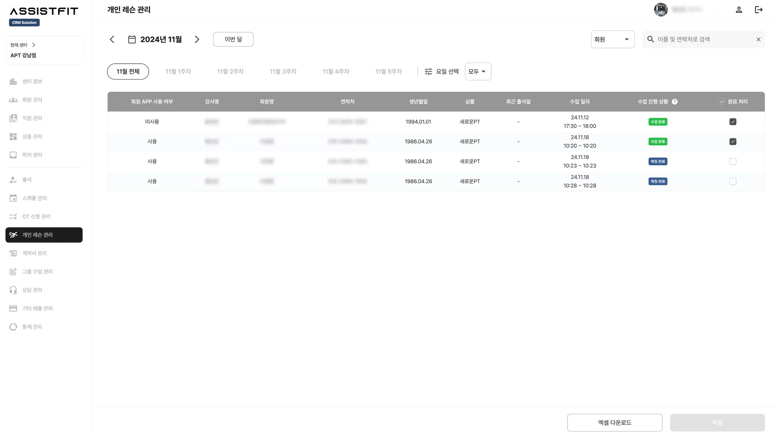This screenshot has height=435, width=777.
Task: Click the logout icon in header
Action: click(x=758, y=10)
